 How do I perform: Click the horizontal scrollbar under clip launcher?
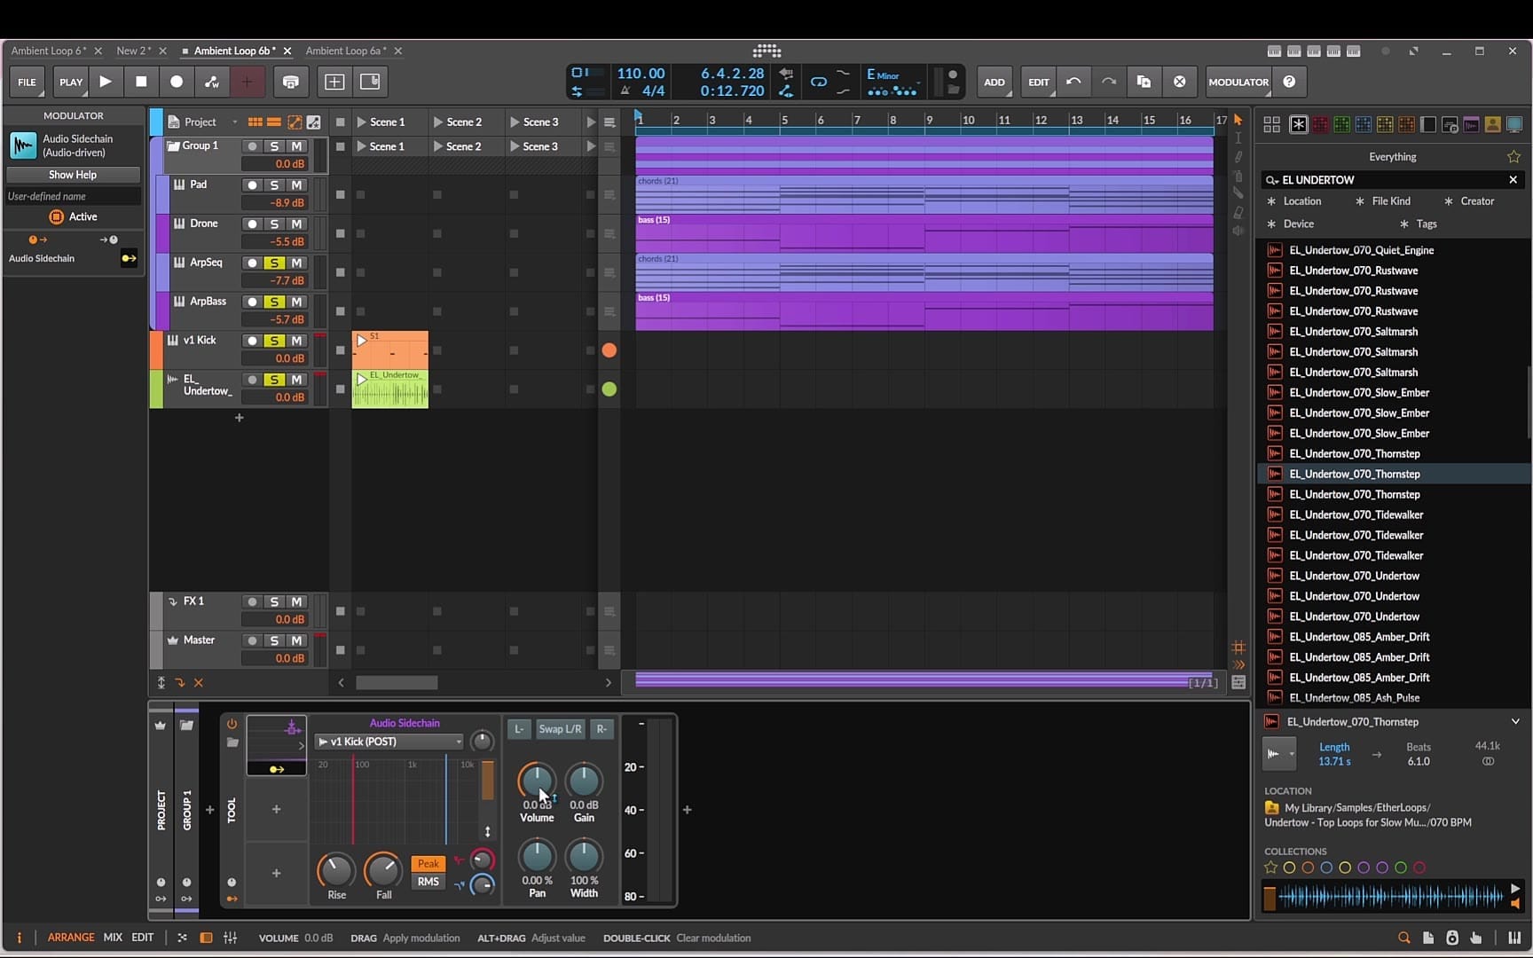coord(397,682)
